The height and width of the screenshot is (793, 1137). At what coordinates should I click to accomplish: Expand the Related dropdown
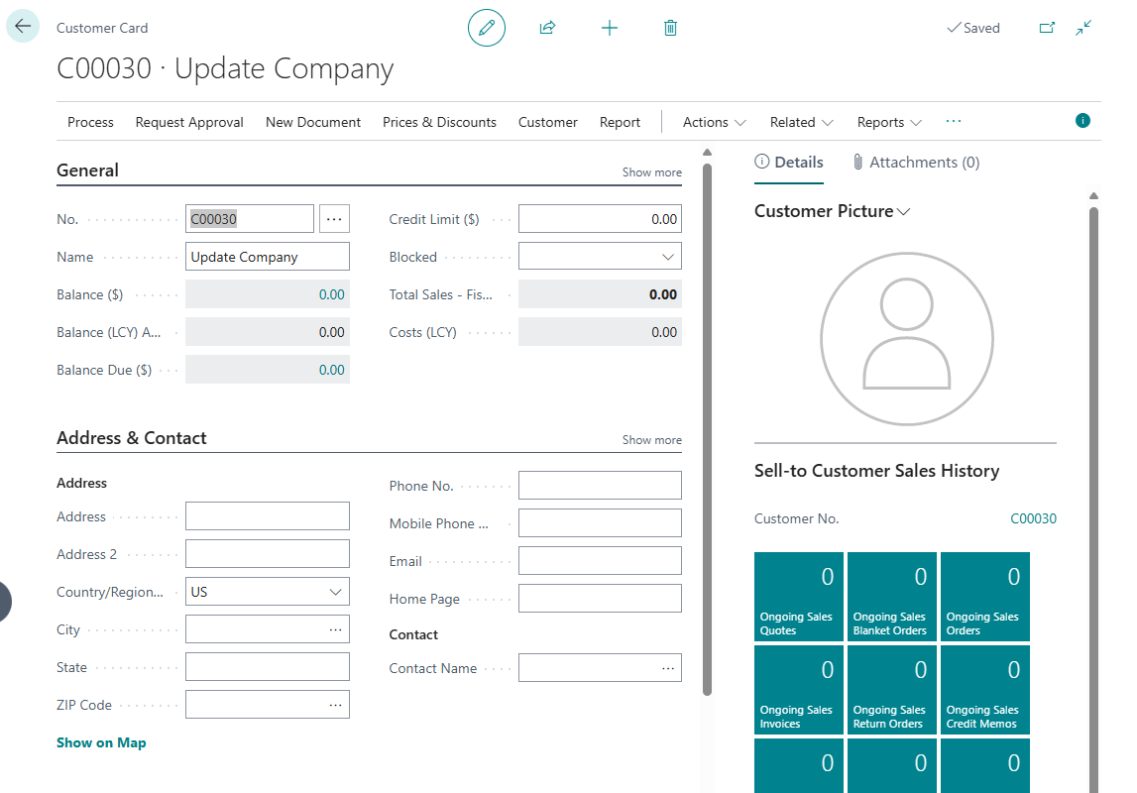tap(801, 122)
